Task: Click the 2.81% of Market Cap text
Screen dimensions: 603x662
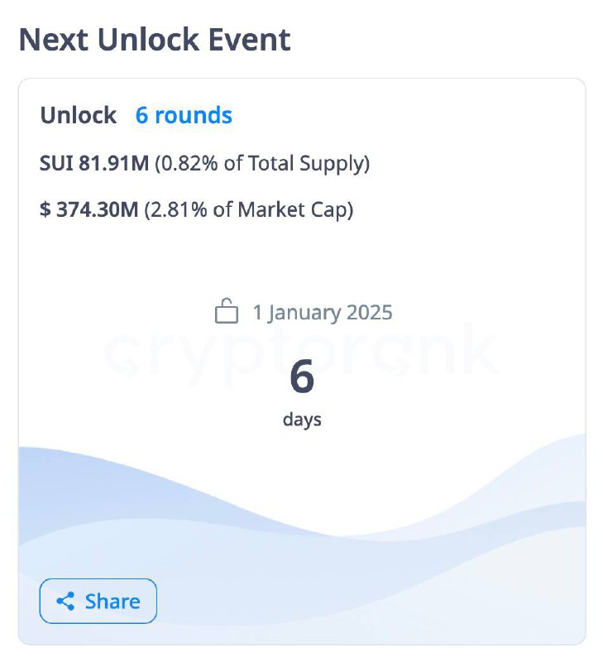Action: (249, 210)
